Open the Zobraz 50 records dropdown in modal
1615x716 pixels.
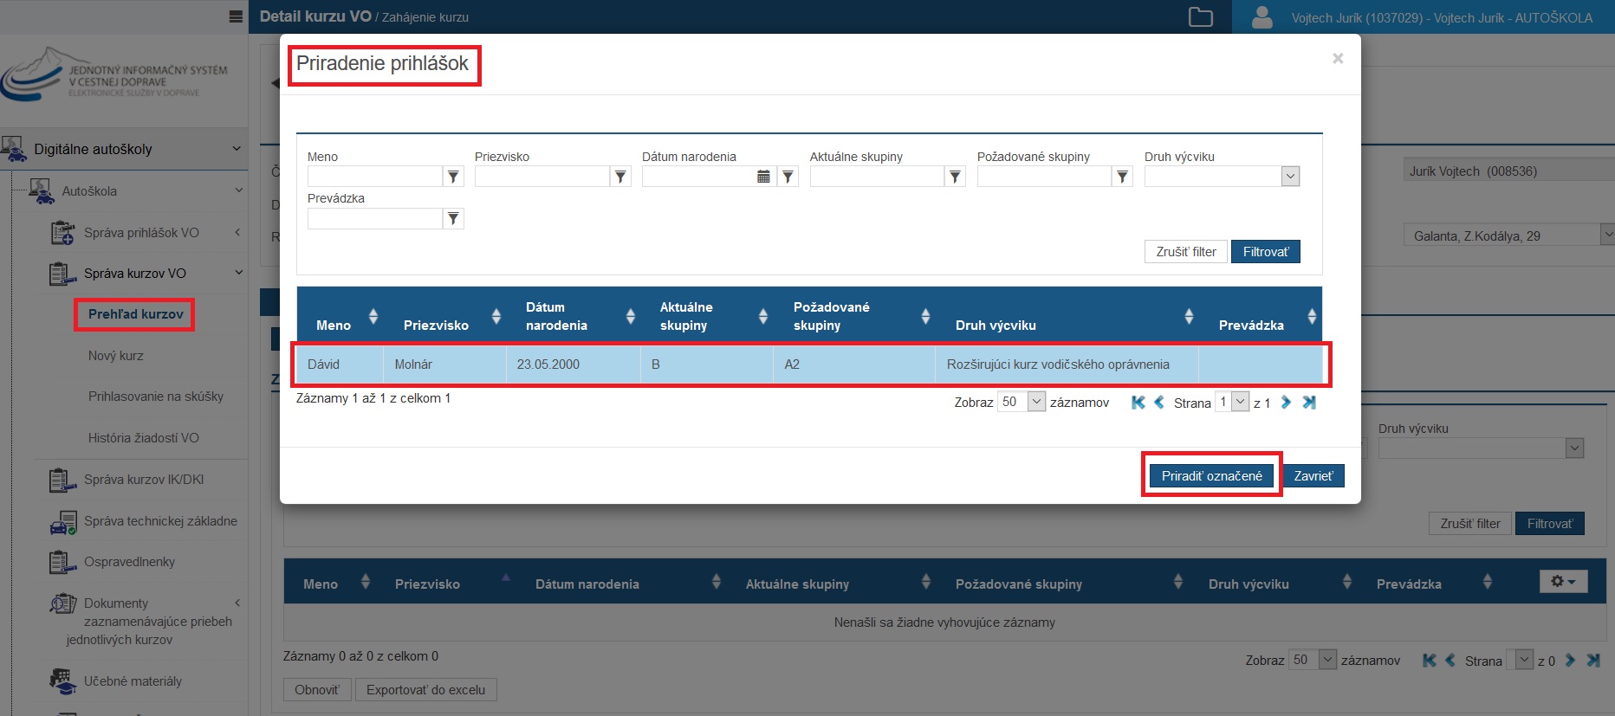click(x=1036, y=403)
